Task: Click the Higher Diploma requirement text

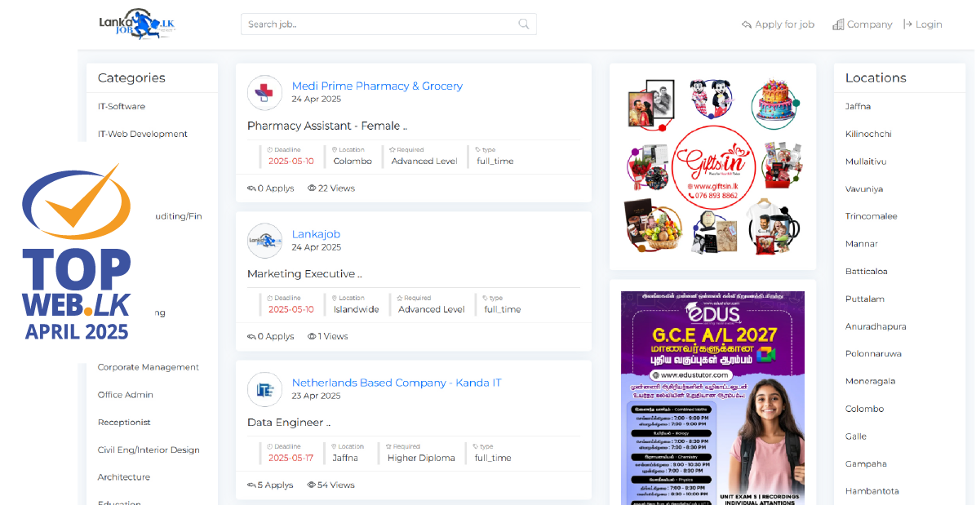Action: tap(421, 458)
